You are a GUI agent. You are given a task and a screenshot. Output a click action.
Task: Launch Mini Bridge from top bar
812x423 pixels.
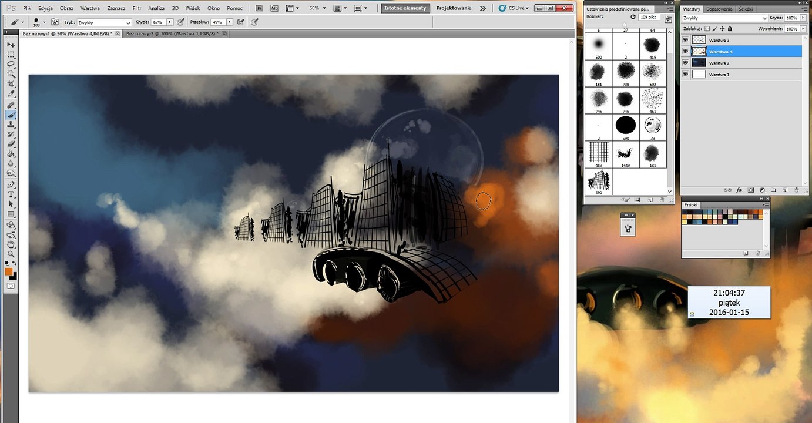274,8
